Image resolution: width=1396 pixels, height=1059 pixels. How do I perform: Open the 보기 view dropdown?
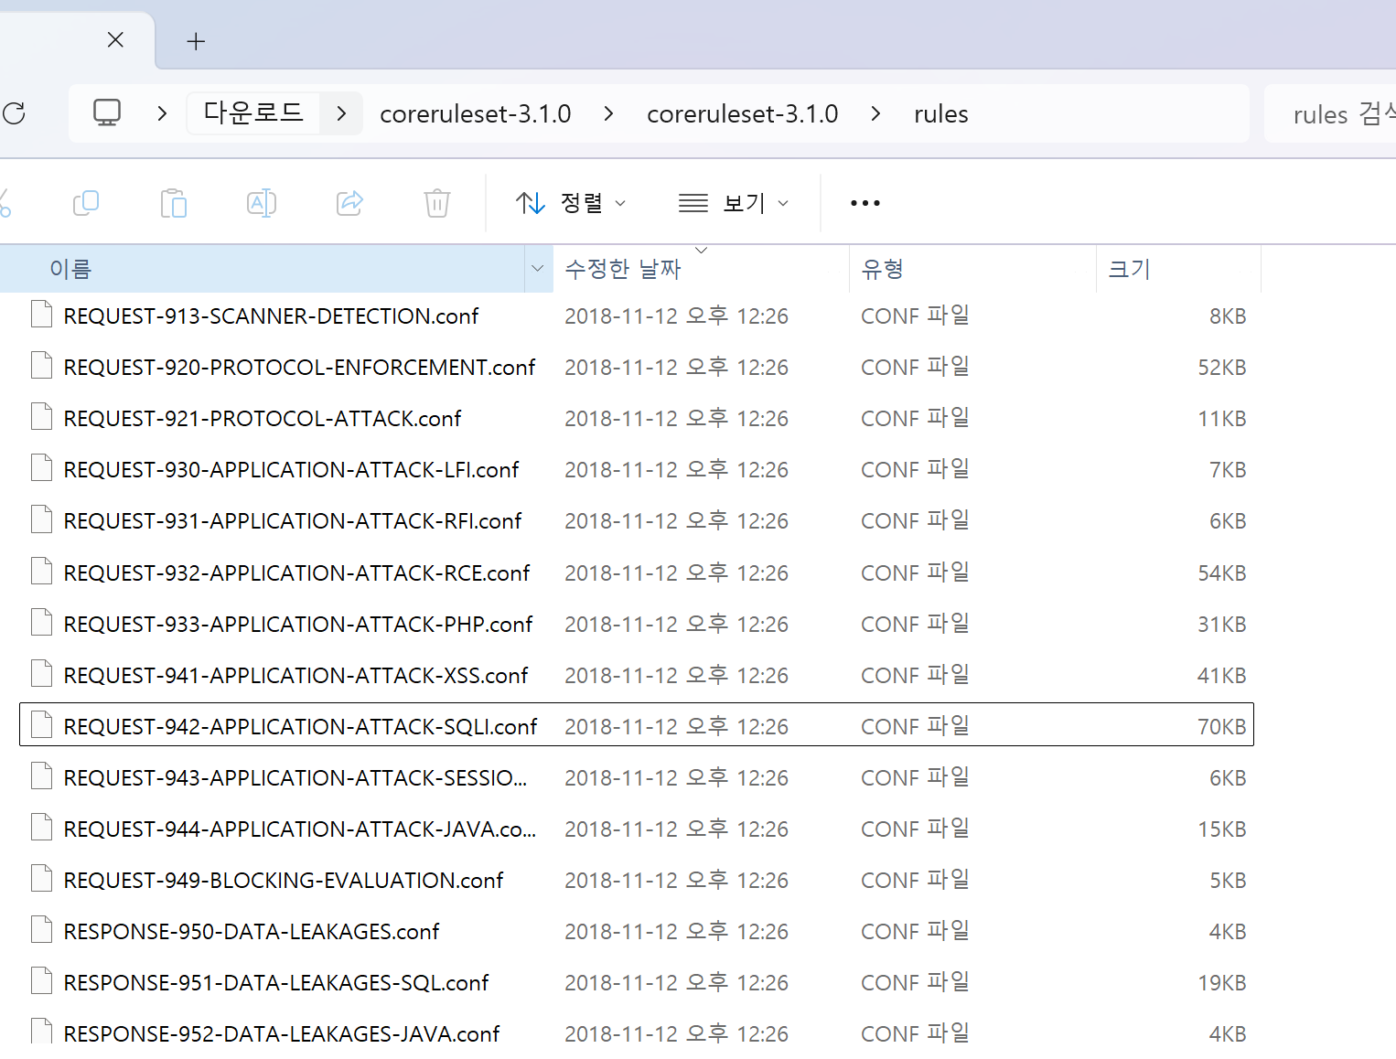click(734, 203)
